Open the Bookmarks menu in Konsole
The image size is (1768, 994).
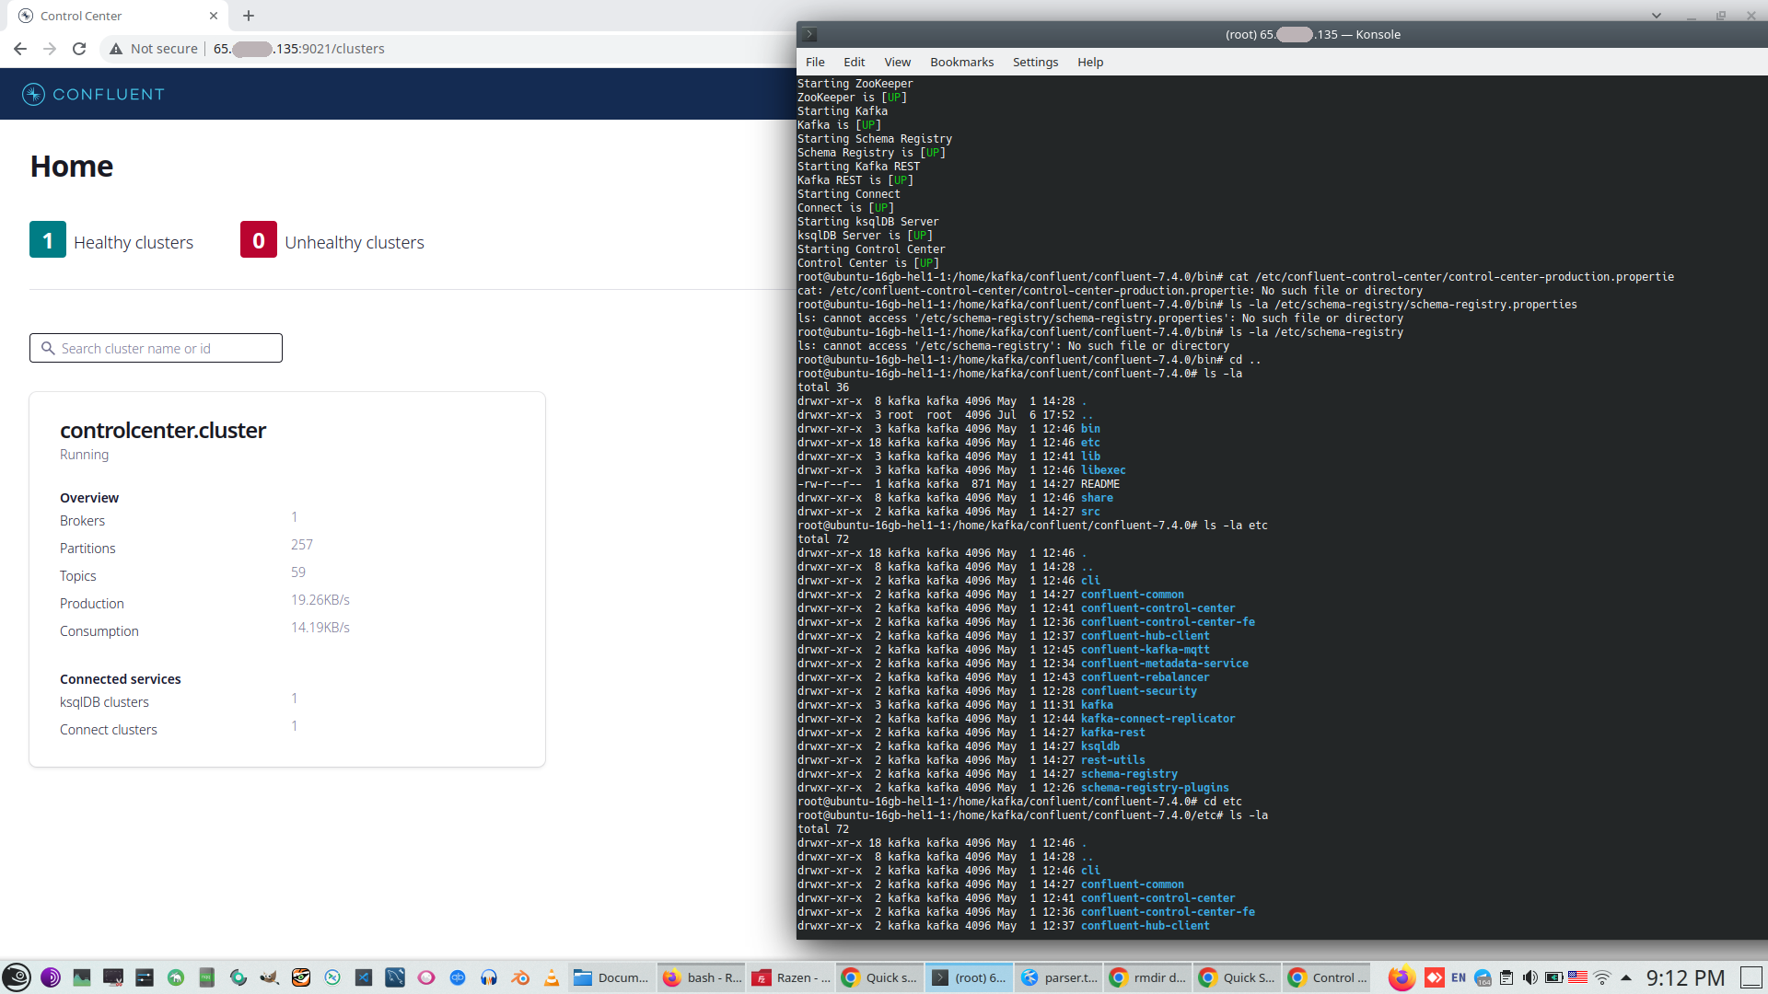961,62
